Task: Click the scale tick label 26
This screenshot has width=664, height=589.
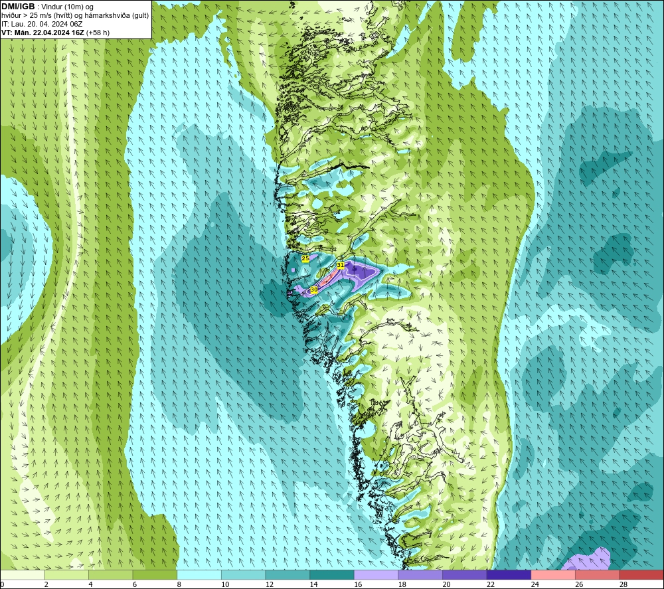Action: click(579, 585)
